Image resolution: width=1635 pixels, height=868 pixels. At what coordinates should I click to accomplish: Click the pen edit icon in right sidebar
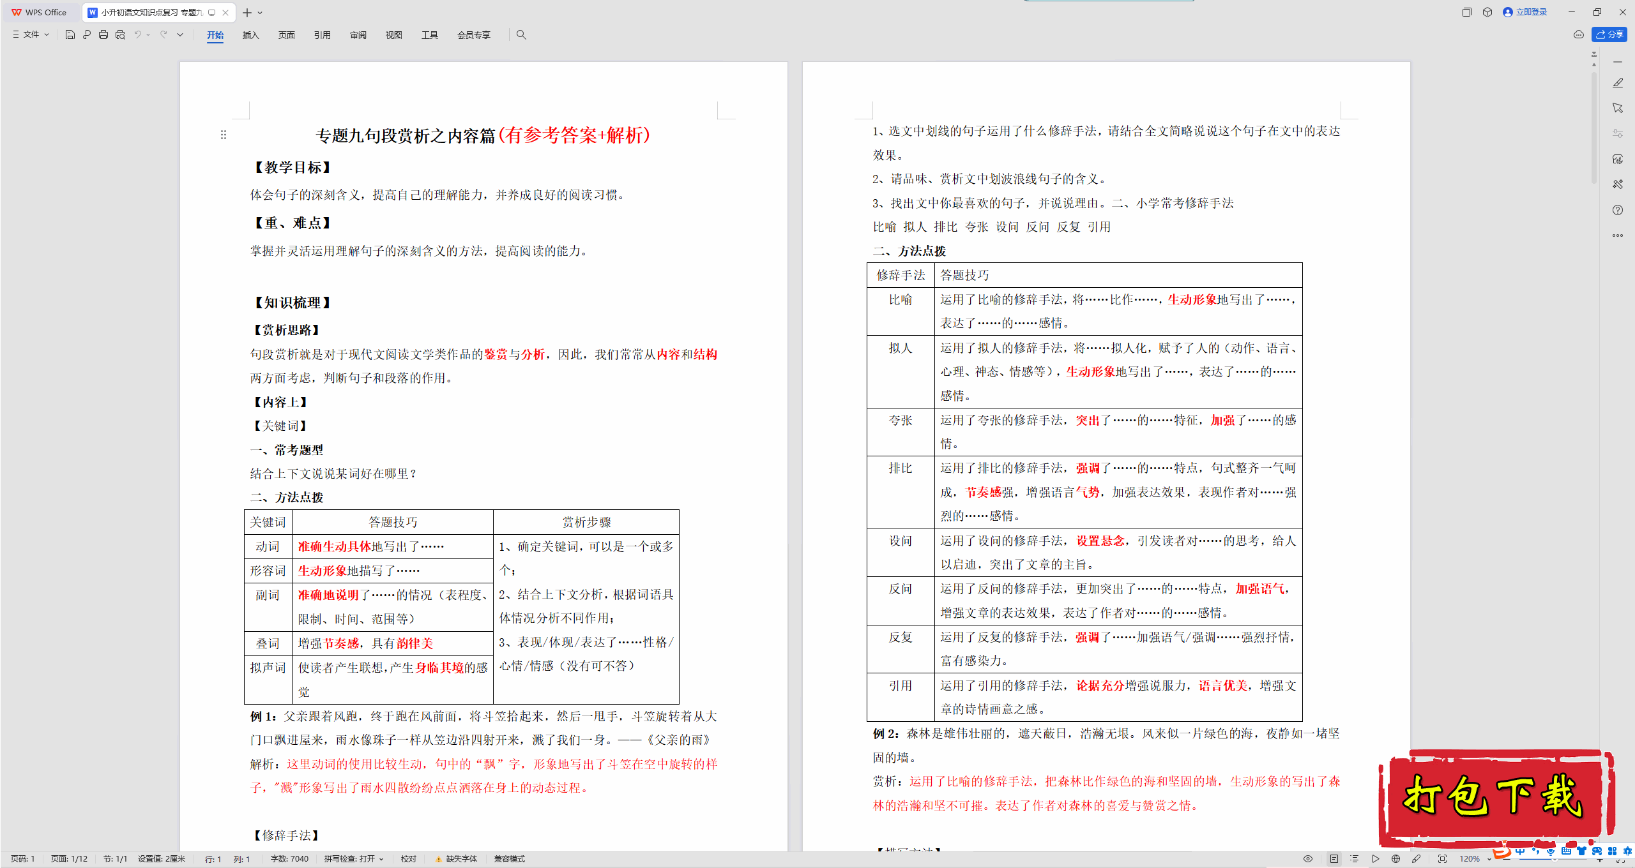pos(1618,83)
